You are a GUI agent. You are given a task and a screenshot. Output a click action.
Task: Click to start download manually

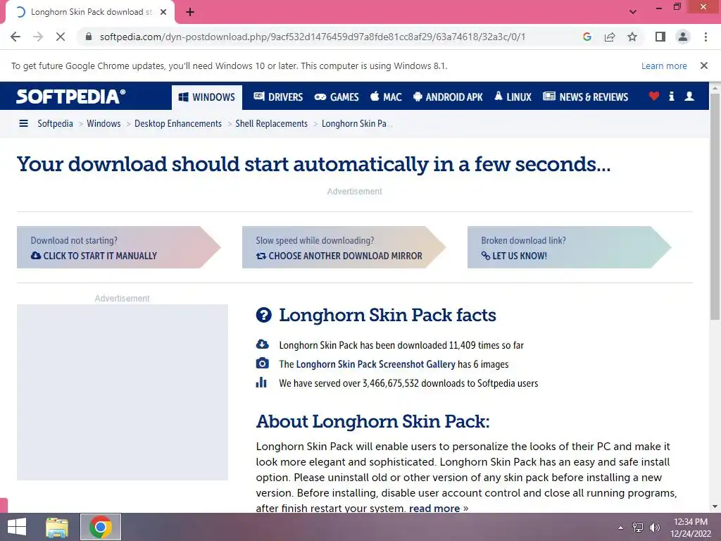coord(118,247)
